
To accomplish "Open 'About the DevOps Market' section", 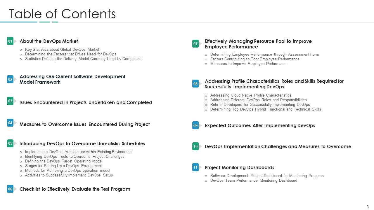I will (x=49, y=41).
